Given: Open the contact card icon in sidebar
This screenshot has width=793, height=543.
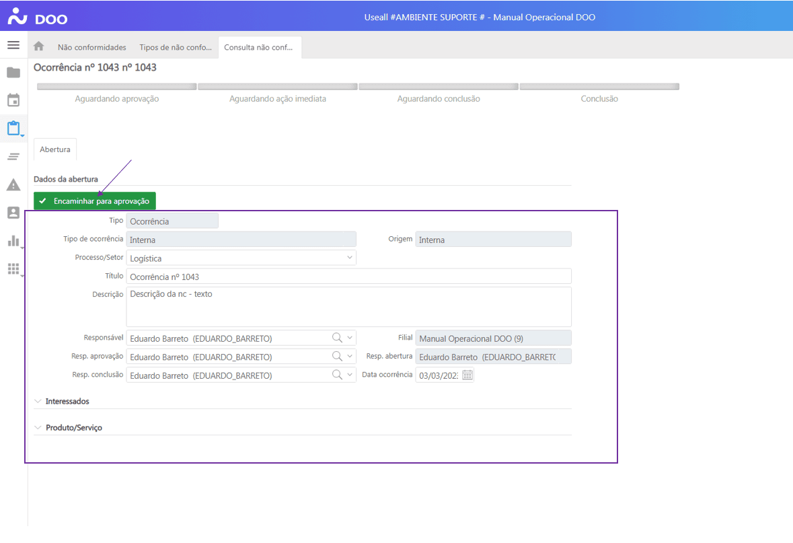Looking at the screenshot, I should 13,213.
